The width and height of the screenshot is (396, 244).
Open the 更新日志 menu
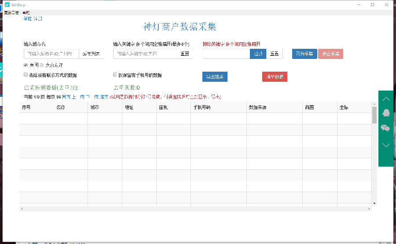point(11,13)
